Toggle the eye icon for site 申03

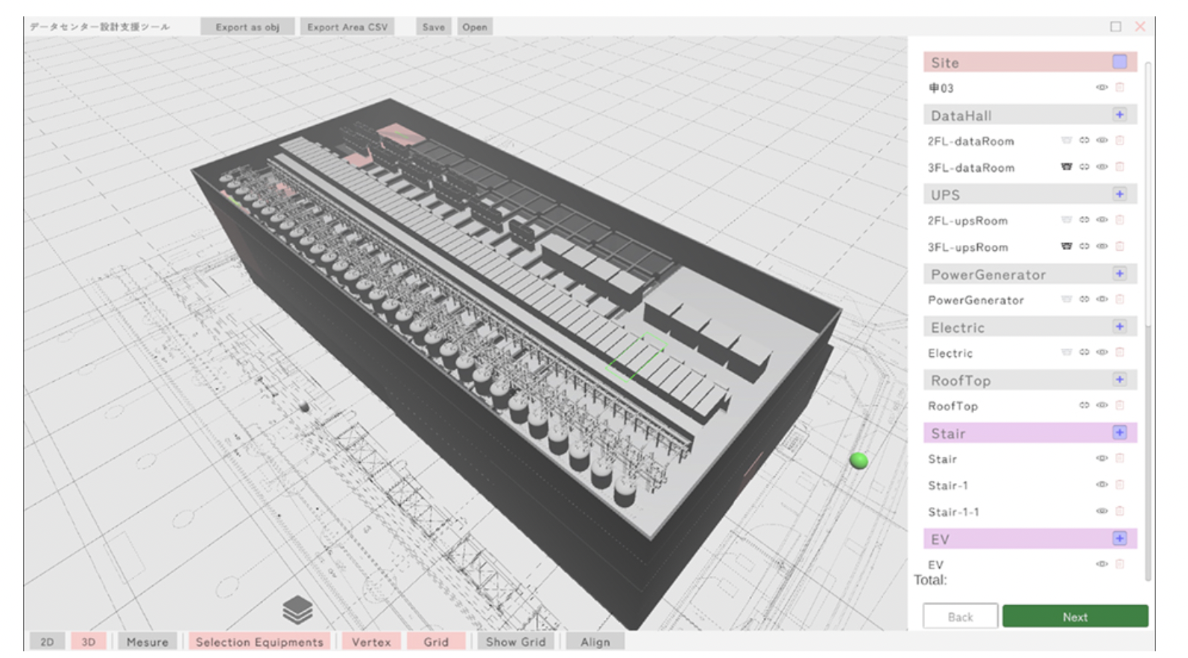click(1102, 87)
